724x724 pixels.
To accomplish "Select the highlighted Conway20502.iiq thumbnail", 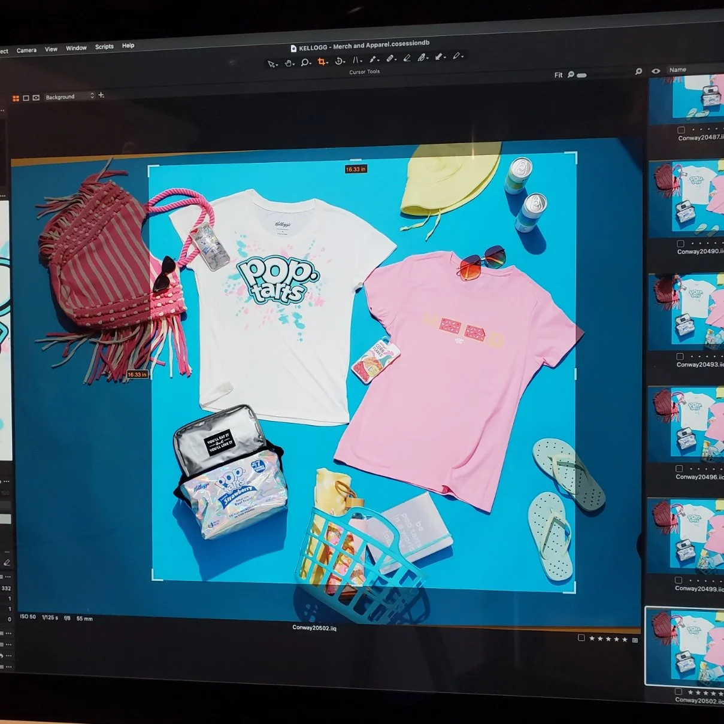I will click(684, 647).
